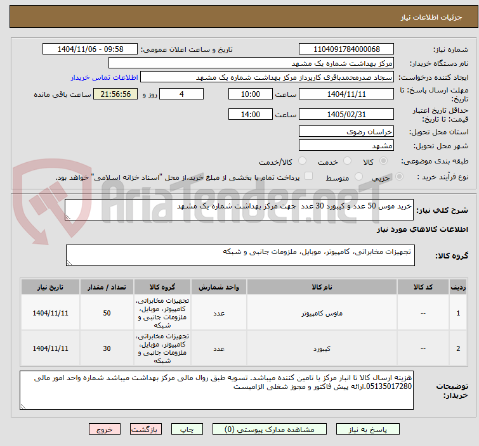
Task: Open مشاهده مدارک پیوستی (0) button
Action: click(x=270, y=430)
